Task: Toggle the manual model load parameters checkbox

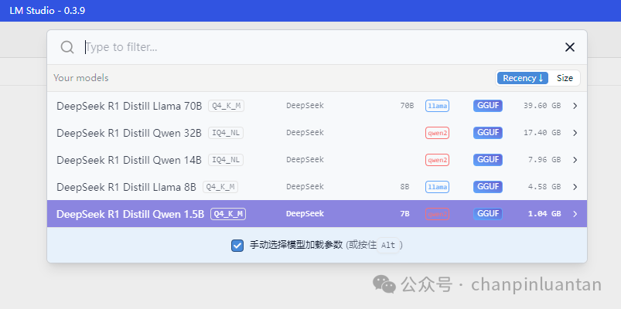Action: 237,246
